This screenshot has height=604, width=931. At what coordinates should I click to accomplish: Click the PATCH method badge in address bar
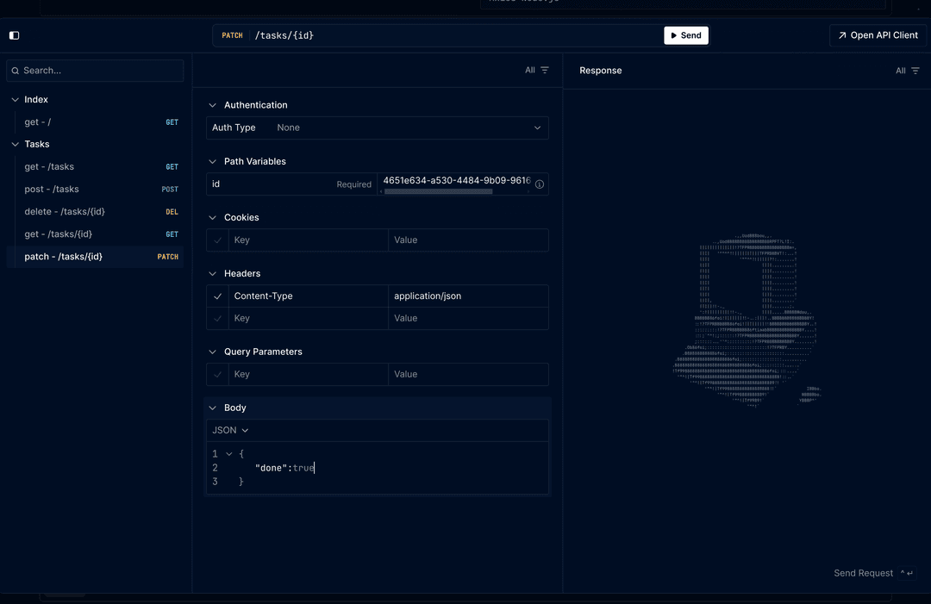pos(232,35)
